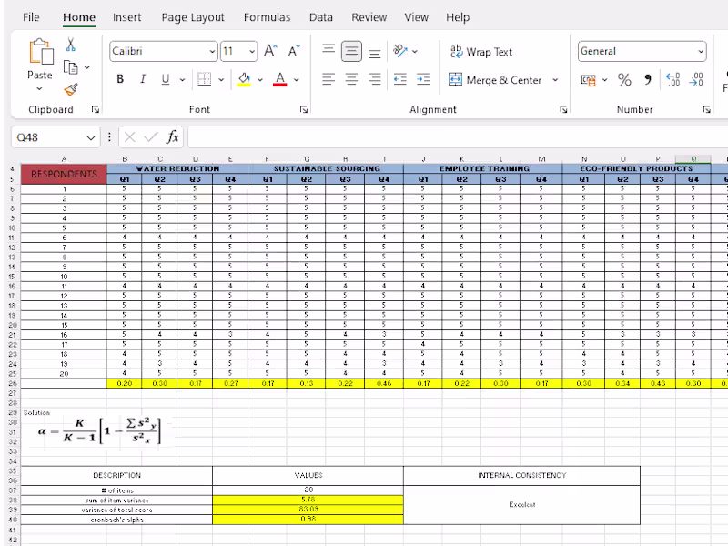Screen dimensions: 728x546
Task: Toggle Bold formatting
Action: click(120, 79)
